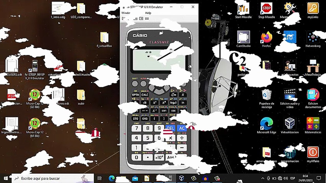Open the Help menu in the emulator
The width and height of the screenshot is (326, 183).
(148, 13)
